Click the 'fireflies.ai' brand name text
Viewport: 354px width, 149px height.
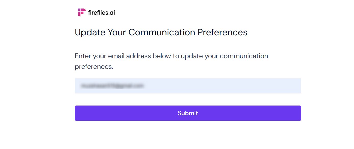click(x=102, y=12)
